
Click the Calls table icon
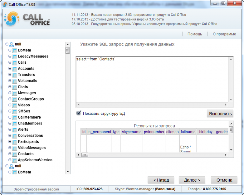pos(14,63)
